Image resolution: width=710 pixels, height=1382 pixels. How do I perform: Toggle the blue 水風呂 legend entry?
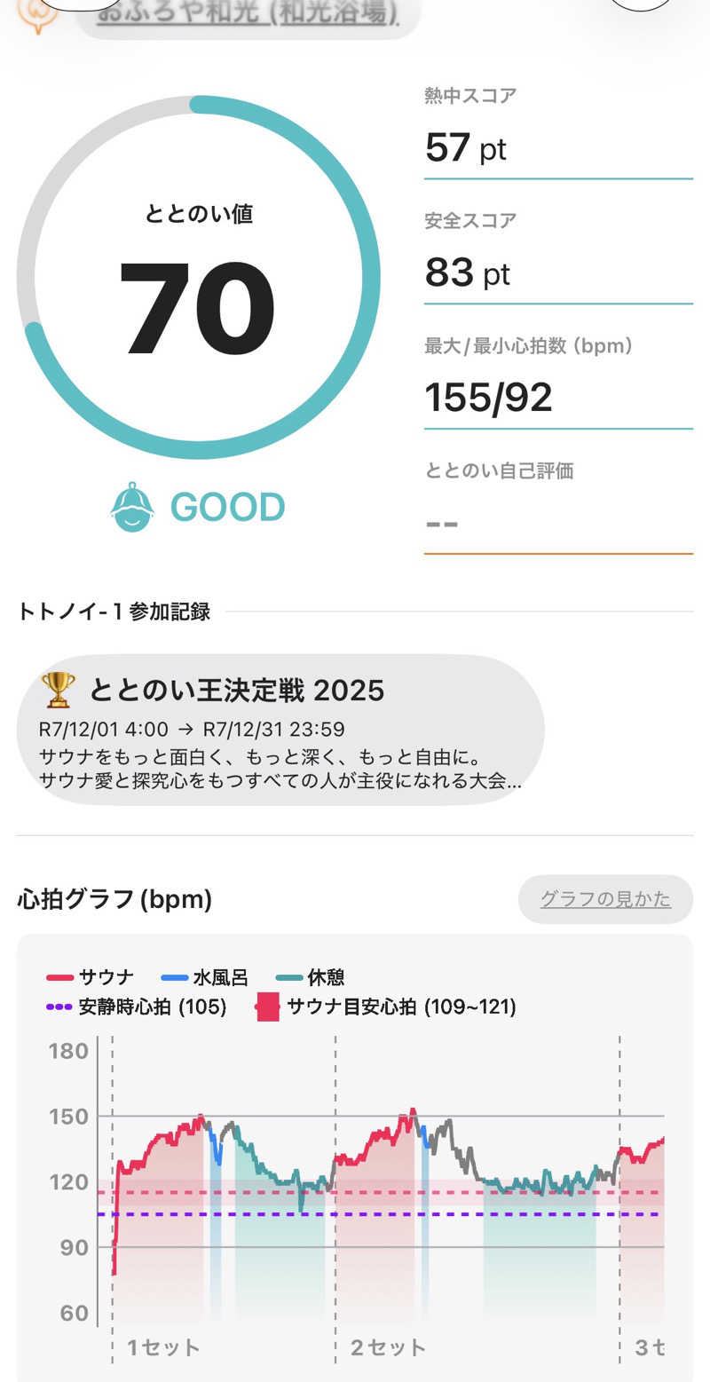coord(206,977)
